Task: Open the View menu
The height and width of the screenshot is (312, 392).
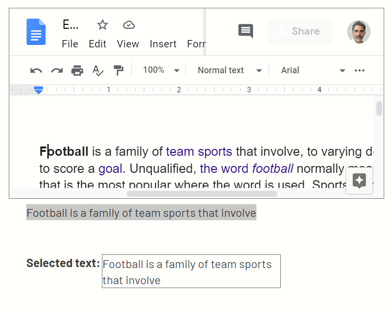Action: click(128, 44)
